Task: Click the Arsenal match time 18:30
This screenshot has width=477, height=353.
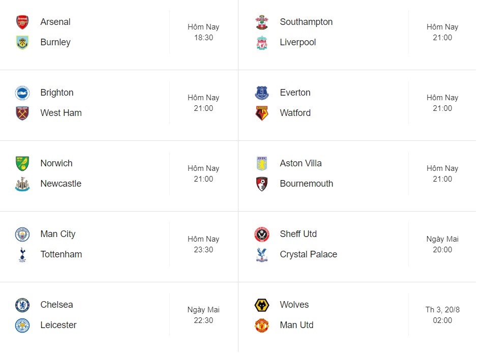Action: point(203,38)
